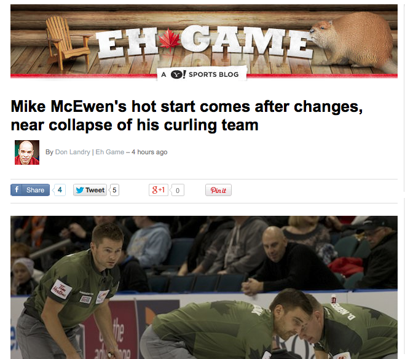Open the Eh Game blog link in byline
Viewport: 405px width, 359px height.
click(110, 152)
